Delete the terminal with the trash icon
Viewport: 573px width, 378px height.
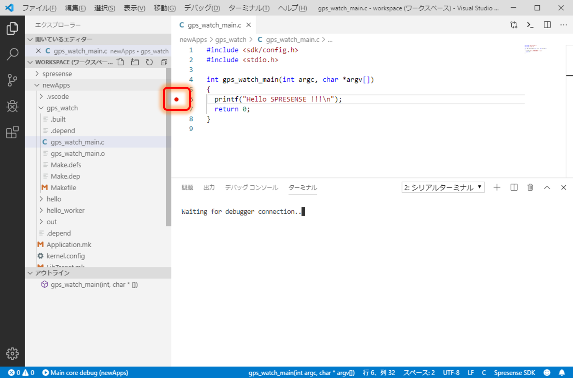tap(530, 187)
